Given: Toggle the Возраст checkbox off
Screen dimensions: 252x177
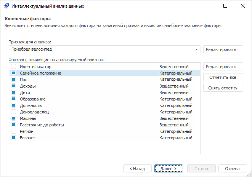Looking at the screenshot, I should 13,138.
